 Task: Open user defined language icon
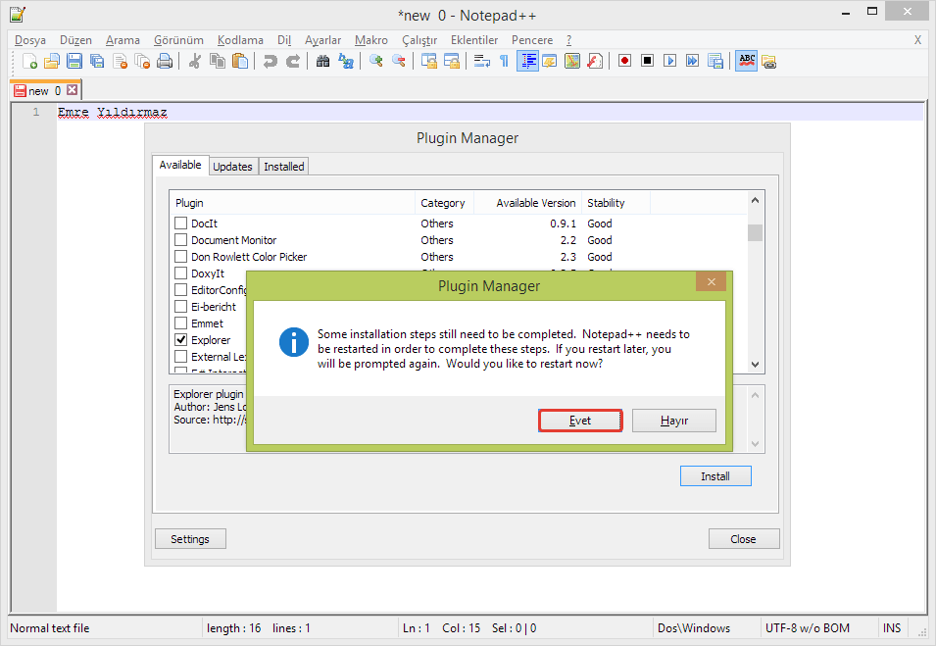tap(550, 61)
